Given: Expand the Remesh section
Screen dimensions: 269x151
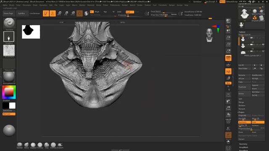Looking at the screenshot, I should coord(242,109).
